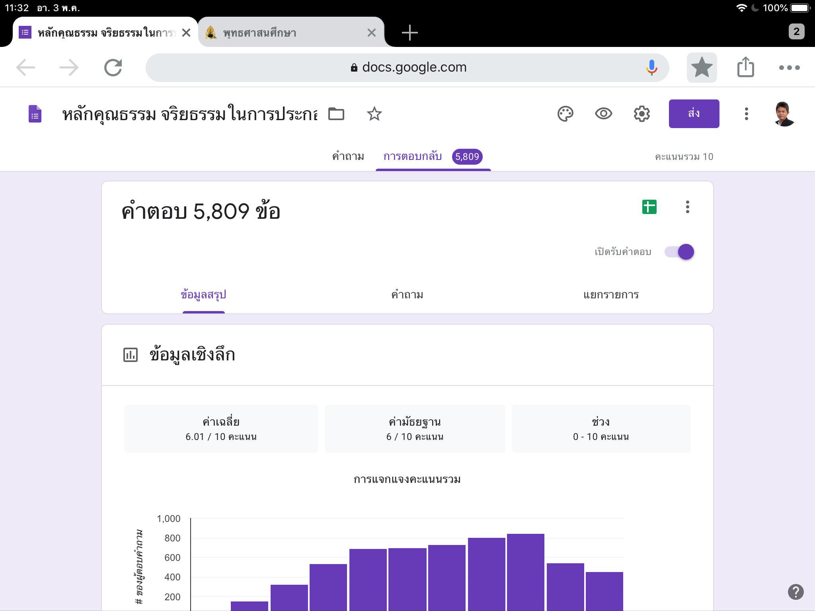This screenshot has height=611, width=815.
Task: Open the theme customization palette icon
Action: click(565, 114)
